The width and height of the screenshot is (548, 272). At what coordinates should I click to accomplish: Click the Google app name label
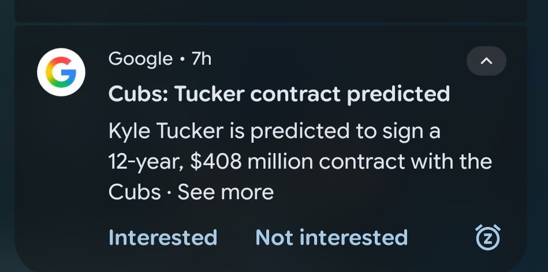140,58
